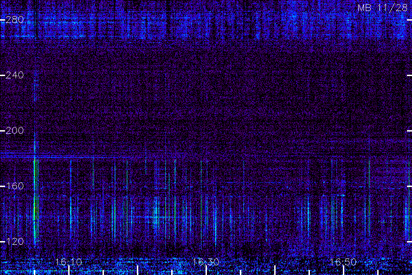Viewport: 412px width, 275px height.
Task: Click the 120 frequency axis label
Action: pos(15,242)
